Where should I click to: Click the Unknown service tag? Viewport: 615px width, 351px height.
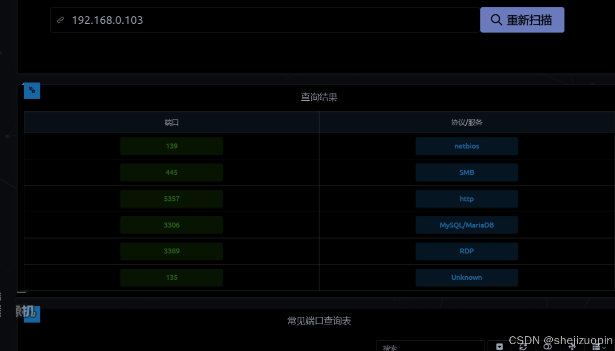(467, 278)
